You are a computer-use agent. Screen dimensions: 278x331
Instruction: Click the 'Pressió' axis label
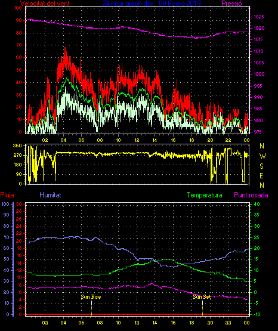click(231, 4)
